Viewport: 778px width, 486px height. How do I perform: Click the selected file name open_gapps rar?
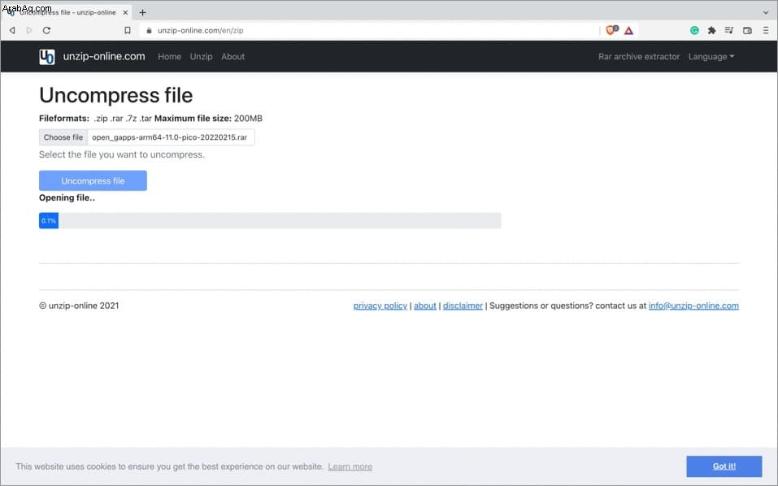(169, 137)
